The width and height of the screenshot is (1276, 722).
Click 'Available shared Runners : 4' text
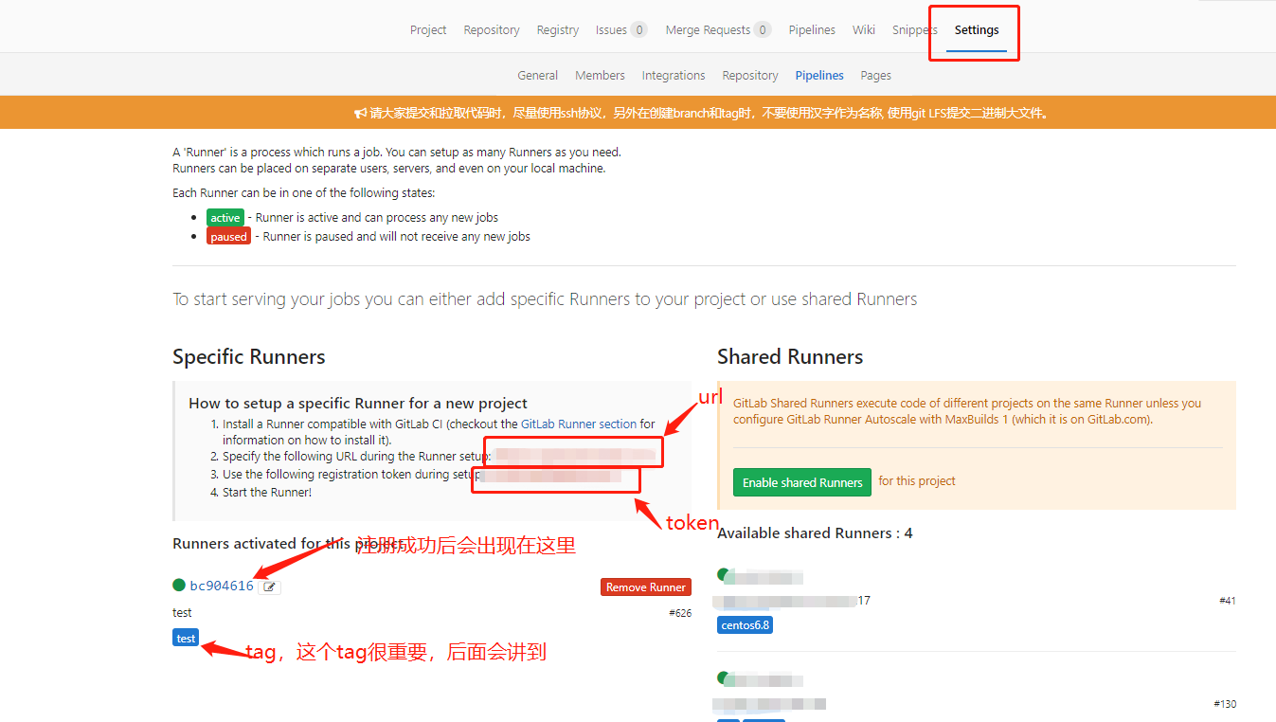(x=815, y=532)
